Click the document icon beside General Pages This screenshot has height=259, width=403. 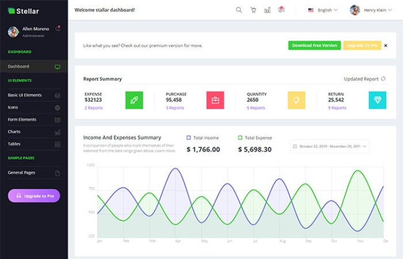tap(58, 173)
